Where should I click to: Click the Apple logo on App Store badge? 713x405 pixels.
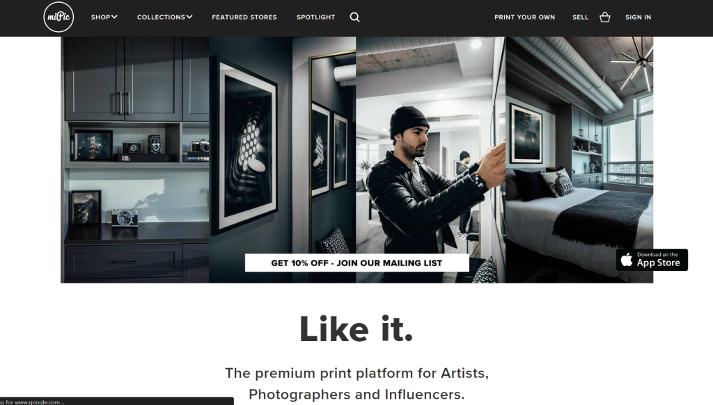pyautogui.click(x=627, y=259)
